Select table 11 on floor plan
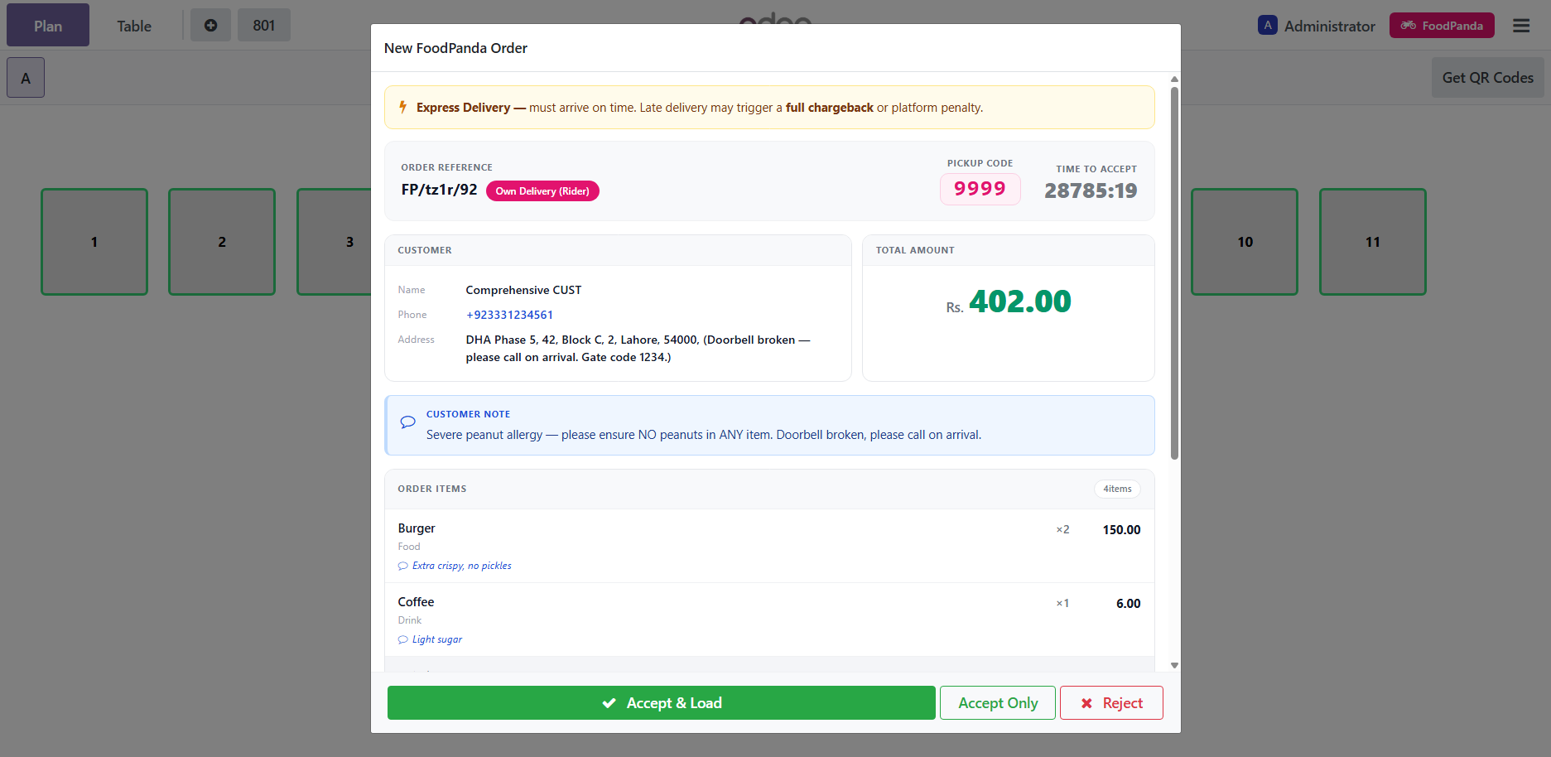 pyautogui.click(x=1373, y=242)
